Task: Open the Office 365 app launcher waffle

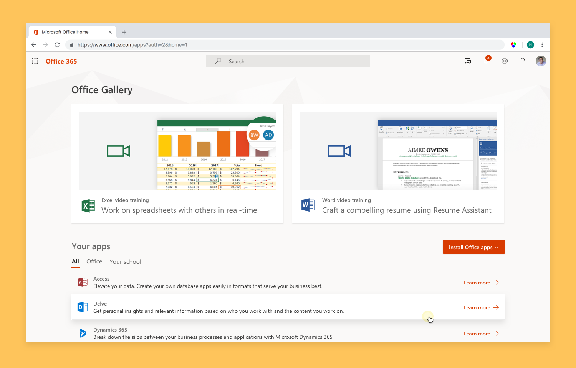Action: tap(35, 61)
